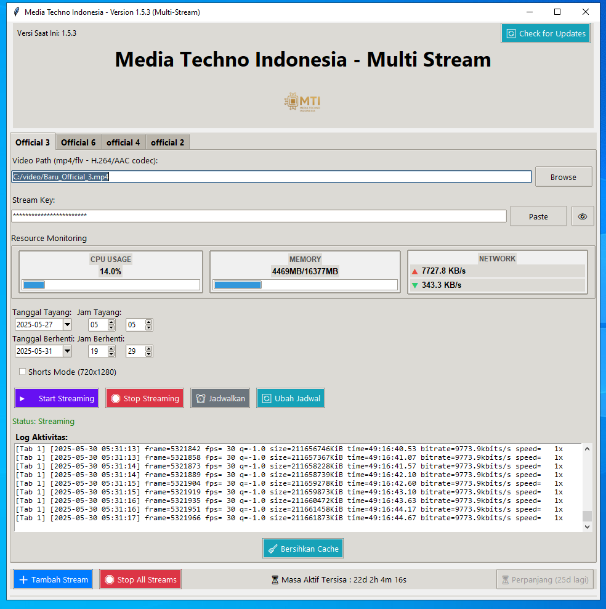The width and height of the screenshot is (606, 609).
Task: Click the green download arrow icon
Action: click(414, 285)
